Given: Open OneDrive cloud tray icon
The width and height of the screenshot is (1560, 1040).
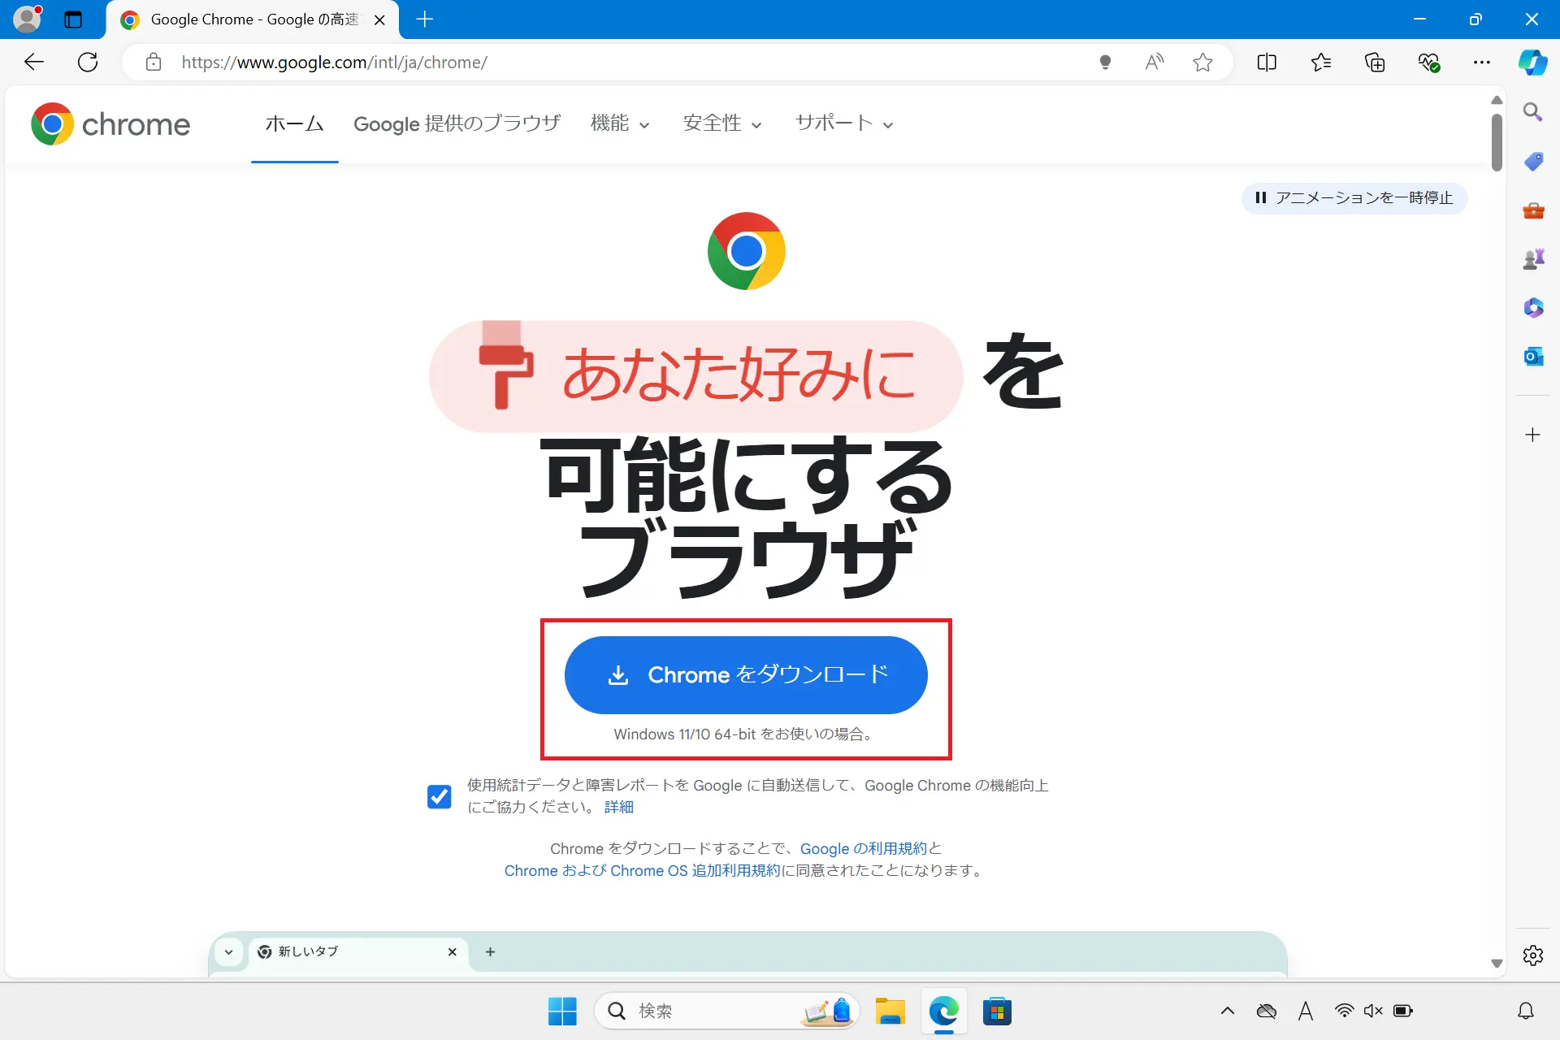Looking at the screenshot, I should pyautogui.click(x=1267, y=1011).
